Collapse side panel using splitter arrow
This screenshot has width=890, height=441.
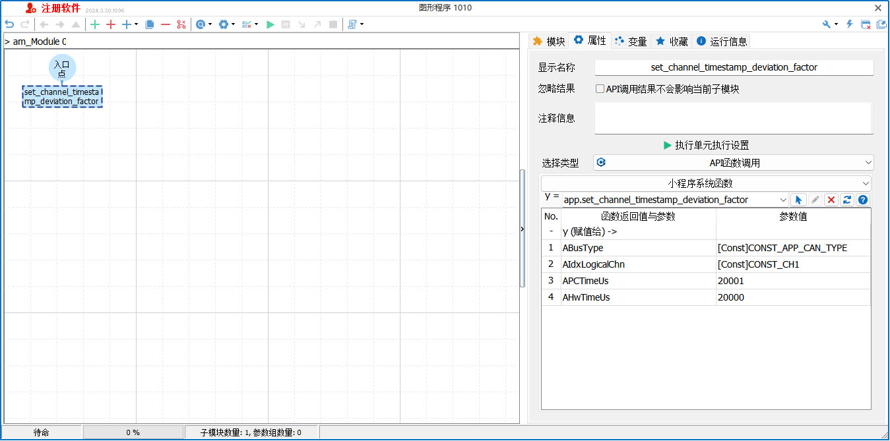coord(523,229)
